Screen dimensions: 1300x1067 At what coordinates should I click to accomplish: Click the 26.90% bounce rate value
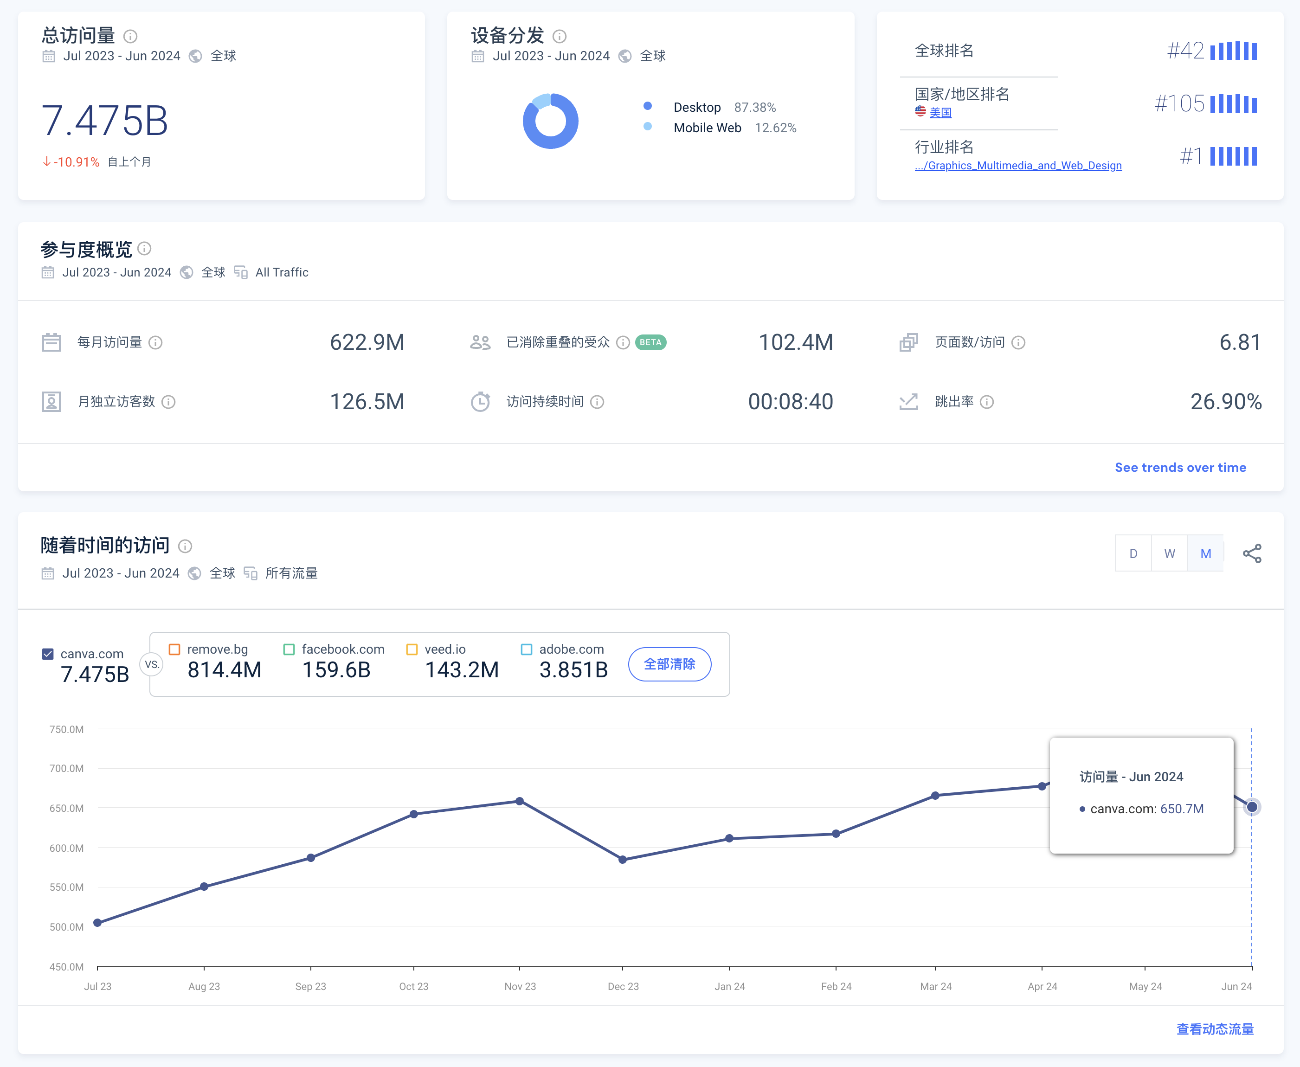pos(1226,402)
